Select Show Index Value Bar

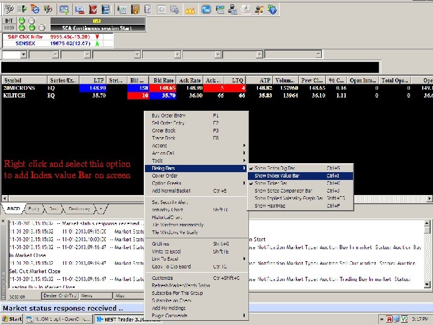300,176
